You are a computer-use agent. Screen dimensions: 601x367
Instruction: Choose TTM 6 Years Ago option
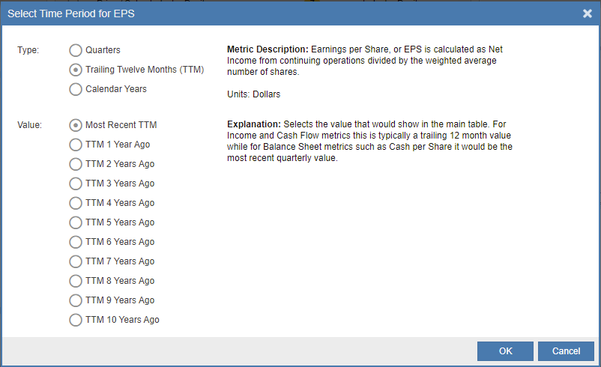click(x=76, y=242)
